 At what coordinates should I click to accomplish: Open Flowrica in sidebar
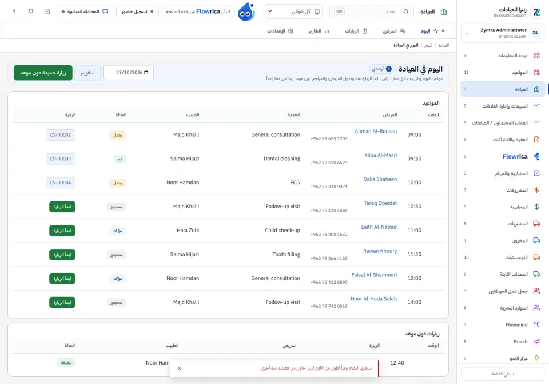(503, 156)
